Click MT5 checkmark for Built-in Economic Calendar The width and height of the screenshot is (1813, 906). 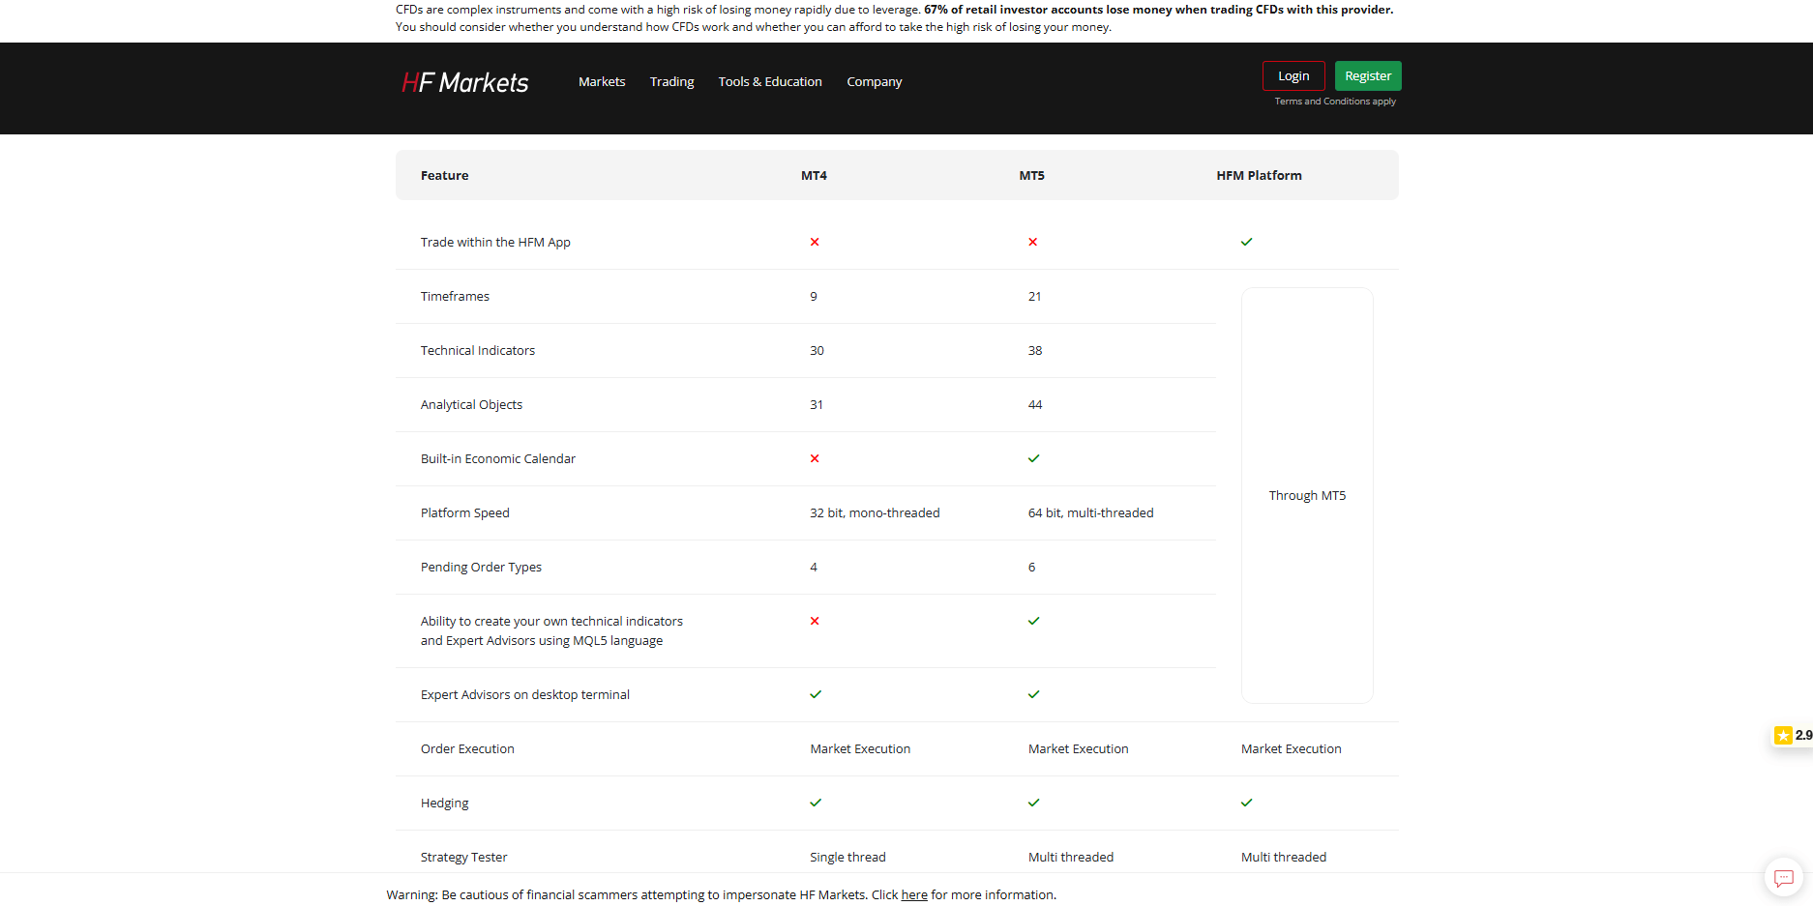[x=1034, y=458]
